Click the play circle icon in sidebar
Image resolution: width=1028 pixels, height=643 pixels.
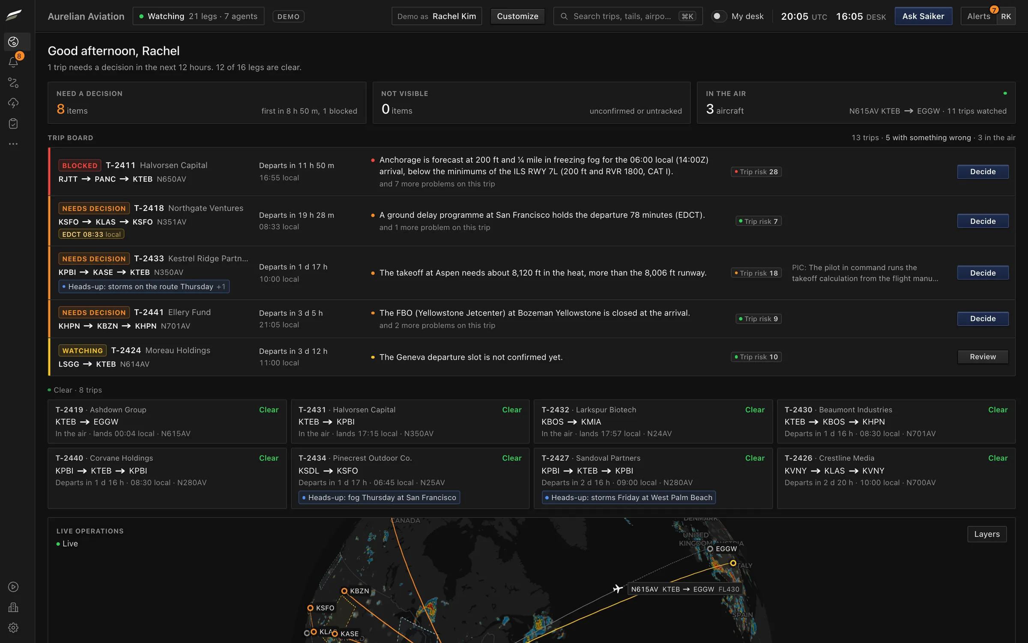13,587
